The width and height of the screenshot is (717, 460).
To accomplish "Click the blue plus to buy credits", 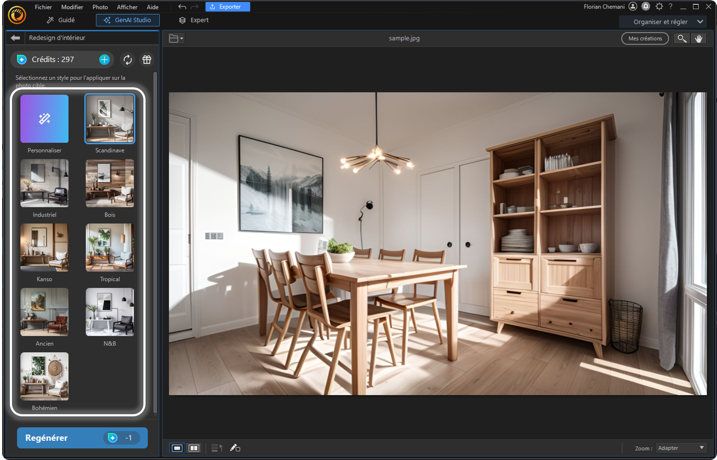I will [x=104, y=59].
